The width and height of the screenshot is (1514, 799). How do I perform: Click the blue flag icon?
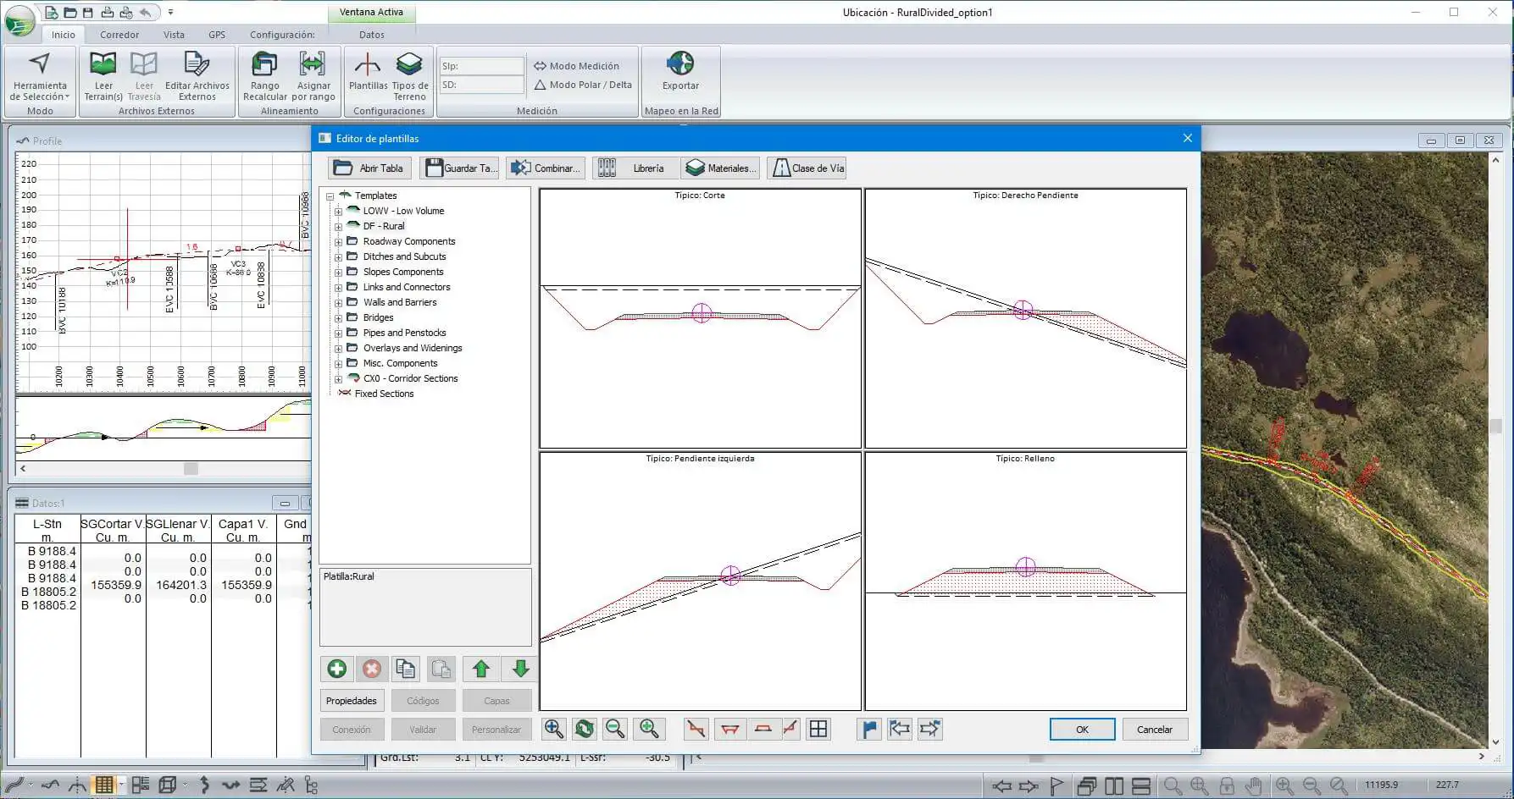click(869, 729)
